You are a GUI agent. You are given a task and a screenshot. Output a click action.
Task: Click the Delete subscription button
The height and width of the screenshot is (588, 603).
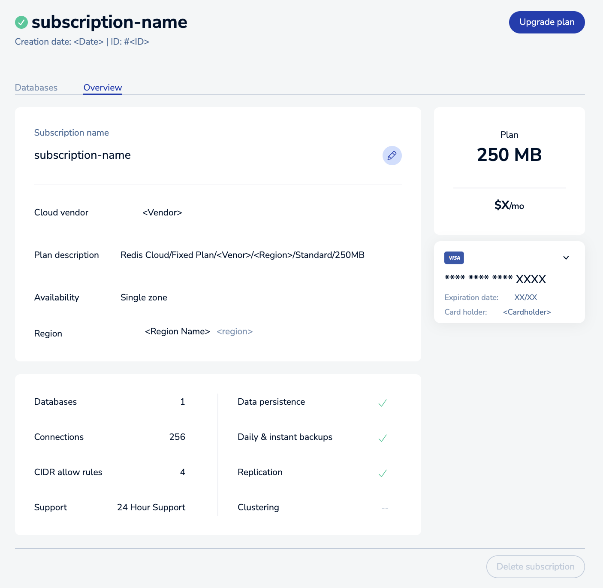(x=535, y=567)
